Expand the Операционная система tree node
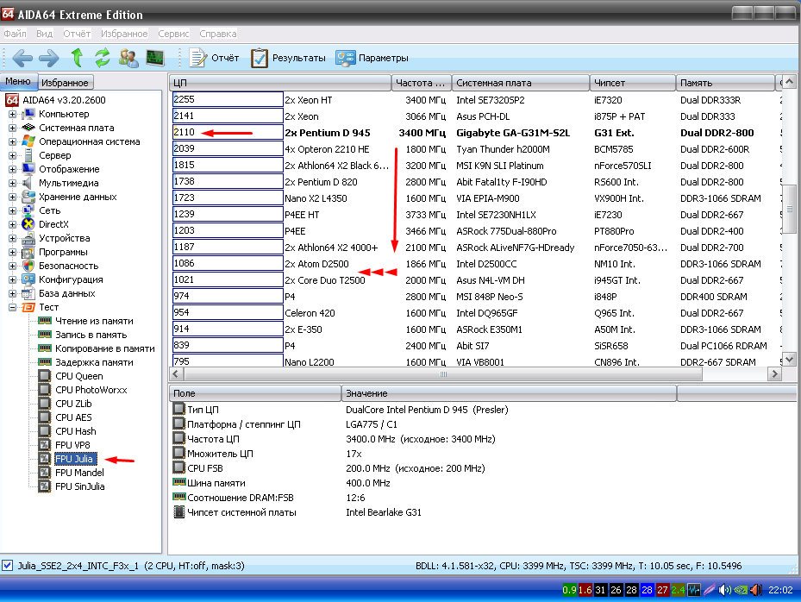 [12, 141]
